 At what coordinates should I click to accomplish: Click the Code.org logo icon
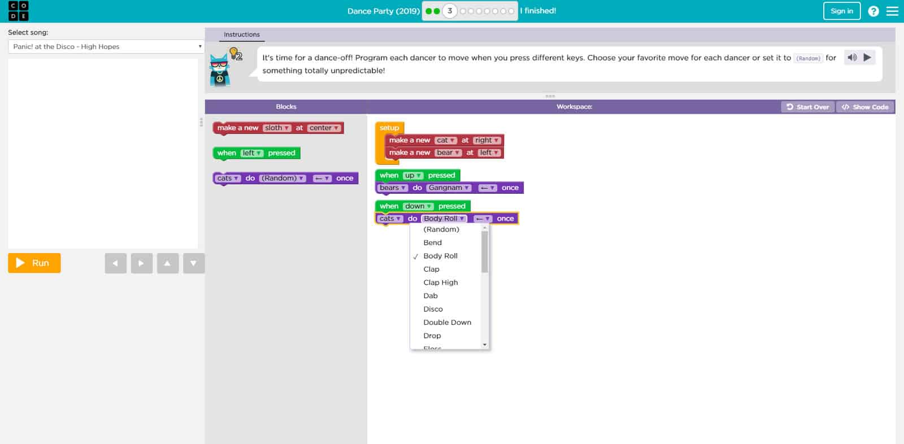point(18,11)
